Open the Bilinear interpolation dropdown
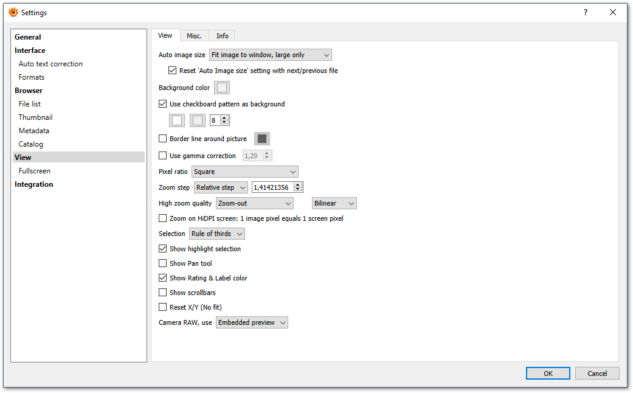The width and height of the screenshot is (633, 393). (x=334, y=204)
